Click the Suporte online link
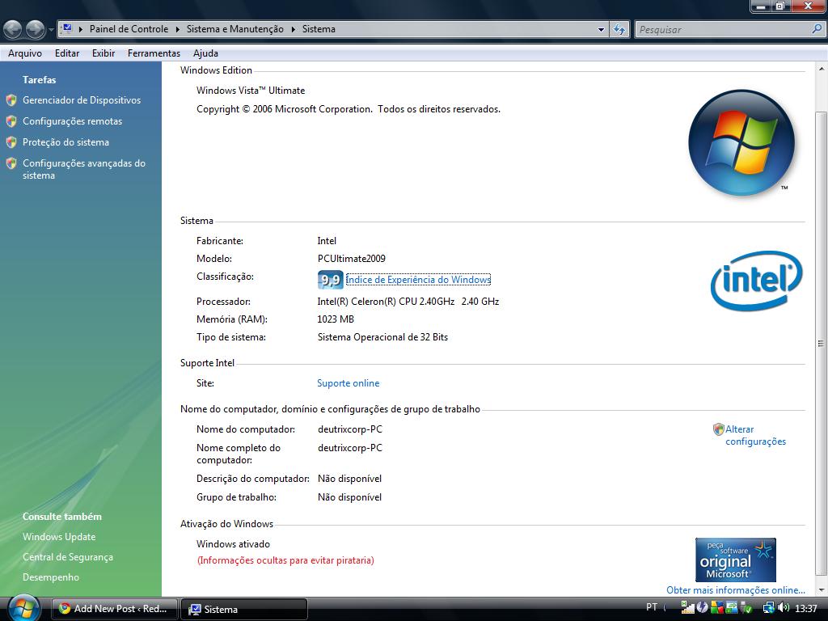 click(x=348, y=383)
